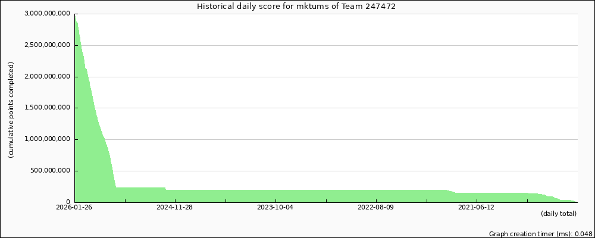Screen dimensions: 595x238
Task: Click the 2022-08-09 x-axis date
Action: click(376, 208)
